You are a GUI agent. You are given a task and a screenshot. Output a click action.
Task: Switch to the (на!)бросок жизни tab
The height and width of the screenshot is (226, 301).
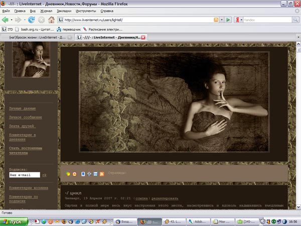[x=37, y=37]
